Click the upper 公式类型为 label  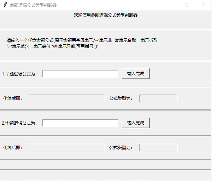tap(121, 98)
